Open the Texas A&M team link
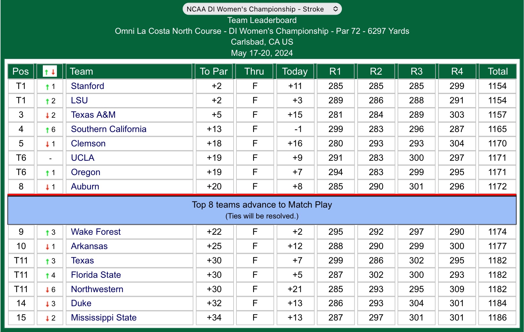 (93, 115)
